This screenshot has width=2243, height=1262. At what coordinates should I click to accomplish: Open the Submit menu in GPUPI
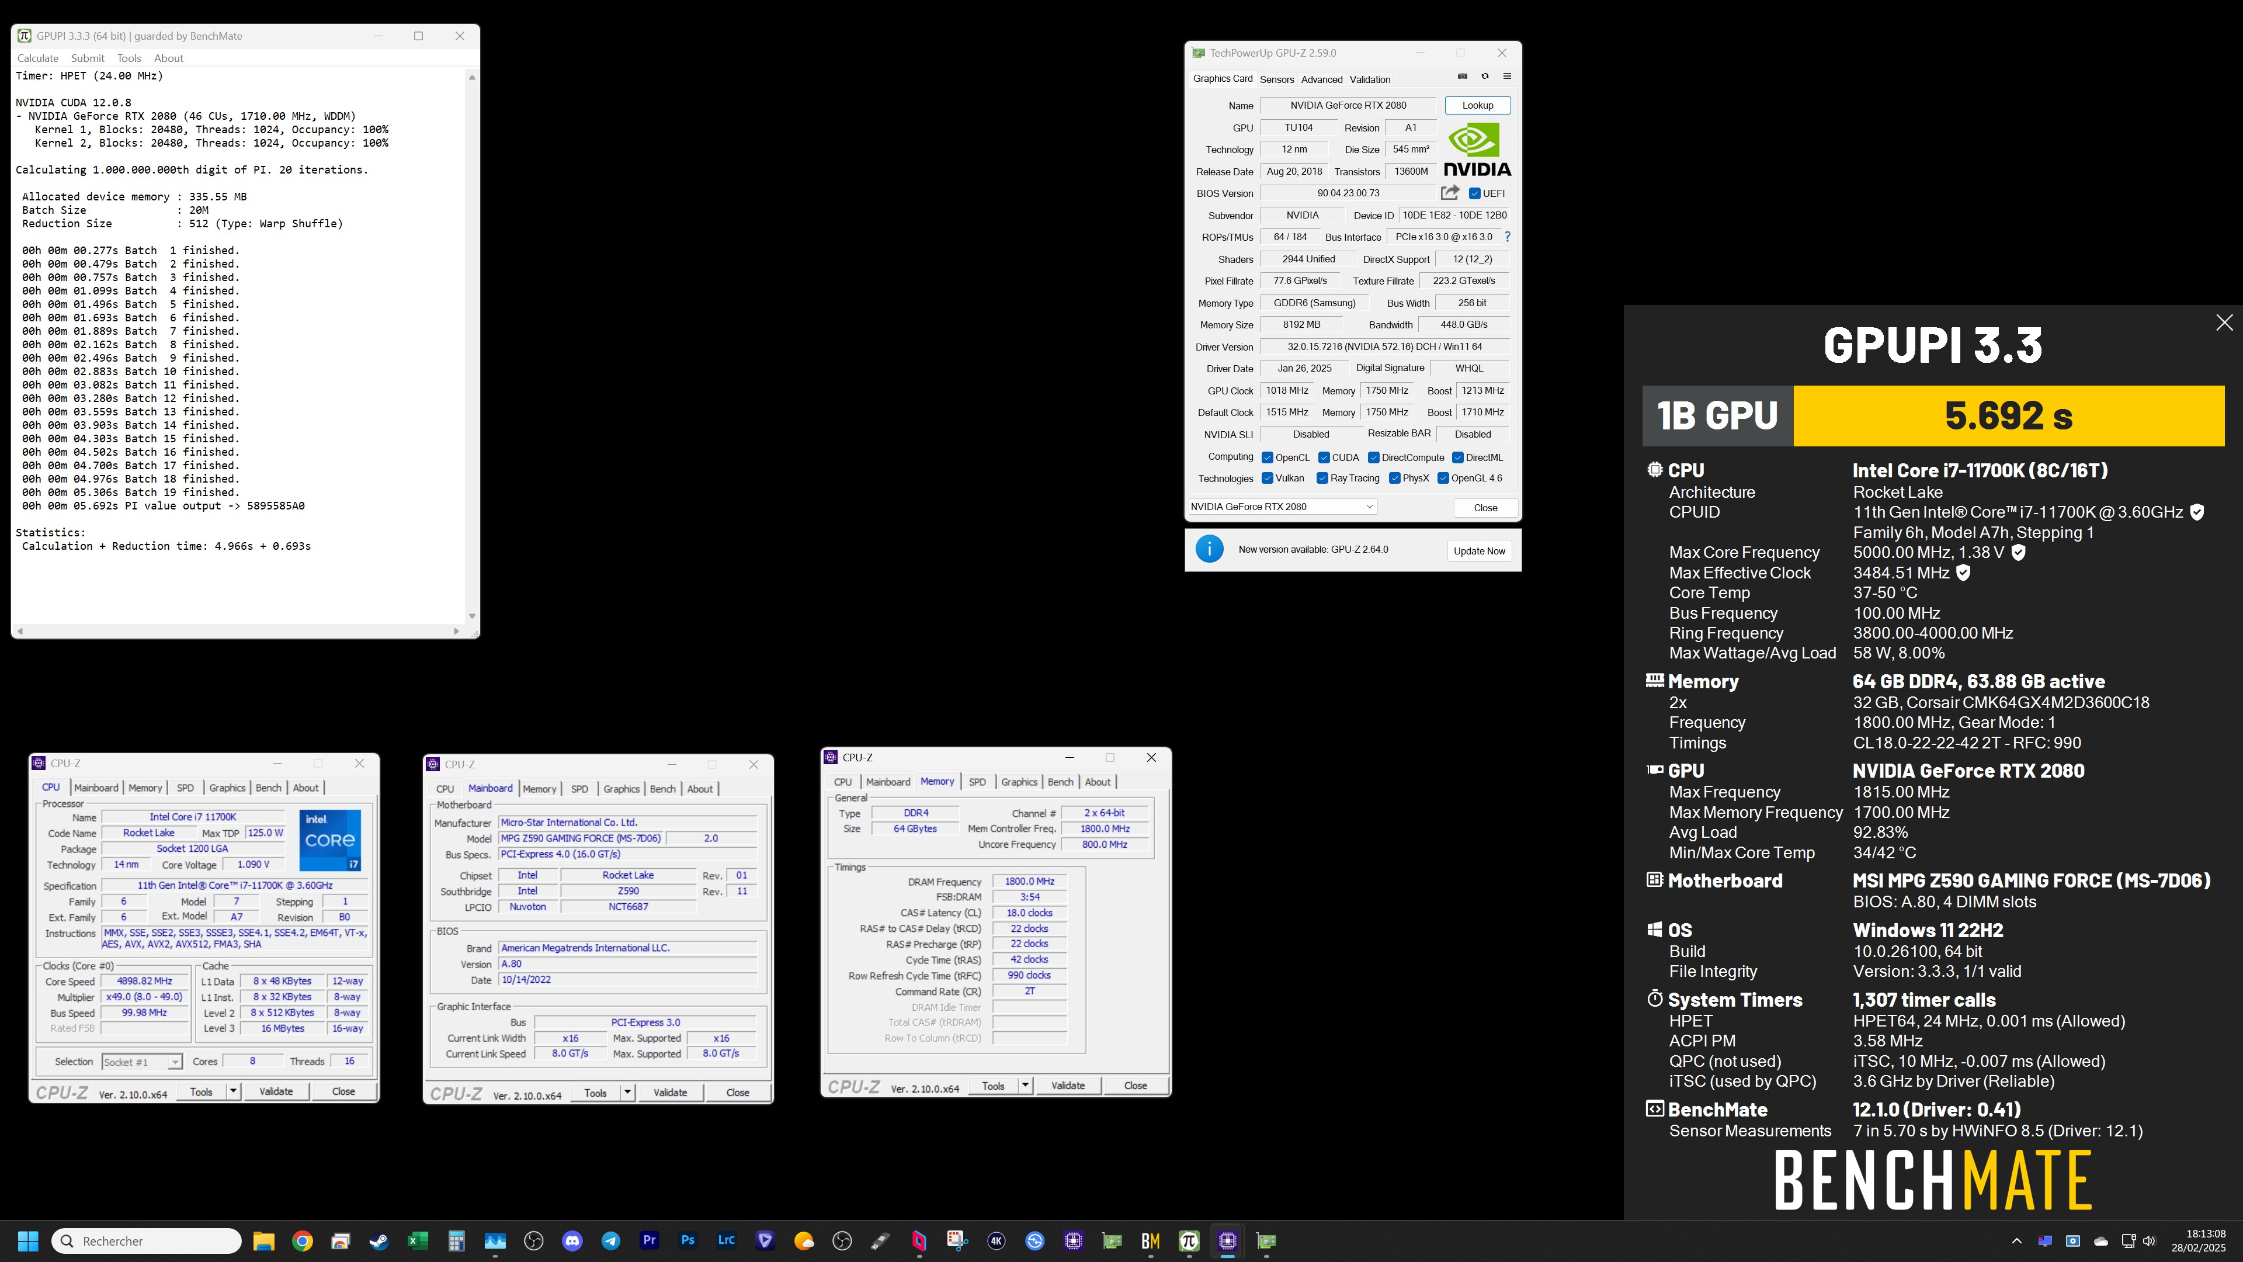point(88,58)
